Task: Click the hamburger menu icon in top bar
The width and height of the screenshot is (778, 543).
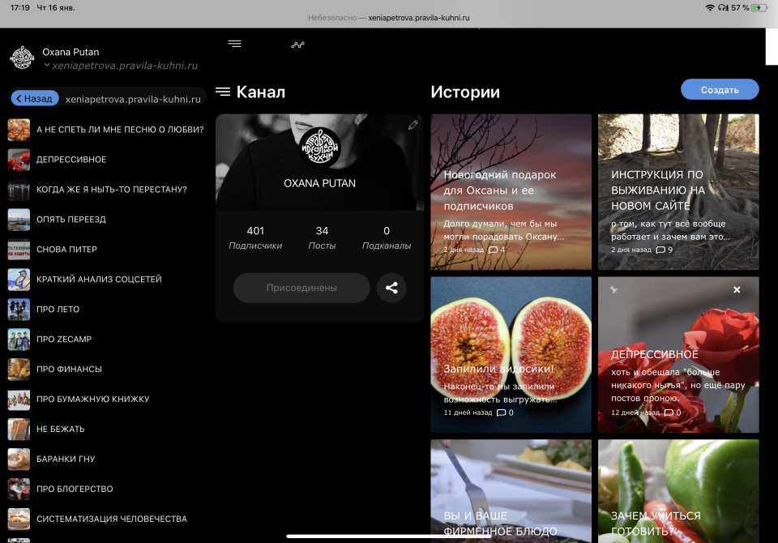Action: click(x=234, y=44)
